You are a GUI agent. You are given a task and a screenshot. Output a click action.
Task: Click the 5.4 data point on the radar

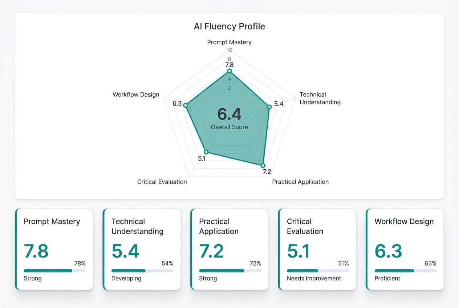coord(269,107)
